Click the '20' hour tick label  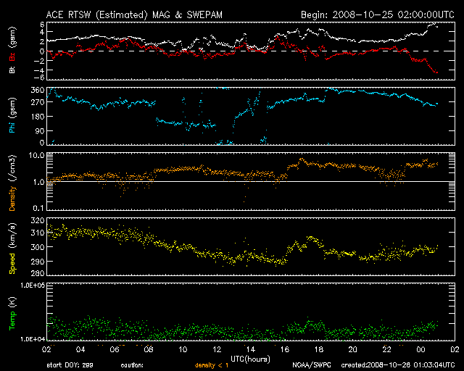353,349
